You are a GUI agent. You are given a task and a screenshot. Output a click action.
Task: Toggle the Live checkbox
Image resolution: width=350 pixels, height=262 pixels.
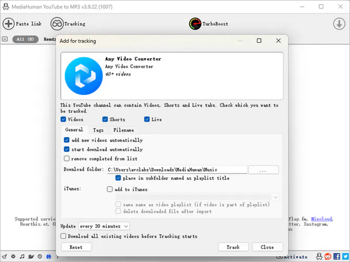(146, 120)
